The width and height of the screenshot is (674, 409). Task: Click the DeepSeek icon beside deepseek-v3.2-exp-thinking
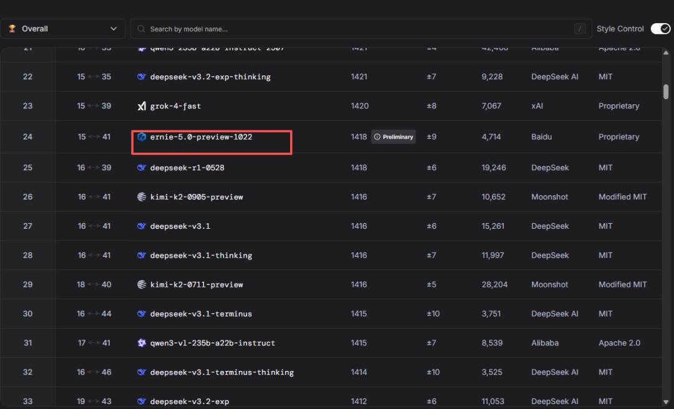pos(142,77)
